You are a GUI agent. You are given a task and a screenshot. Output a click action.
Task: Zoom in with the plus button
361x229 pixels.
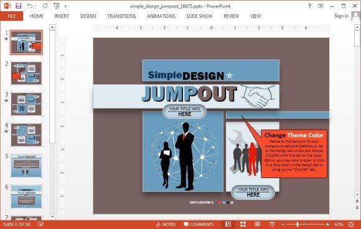click(327, 224)
